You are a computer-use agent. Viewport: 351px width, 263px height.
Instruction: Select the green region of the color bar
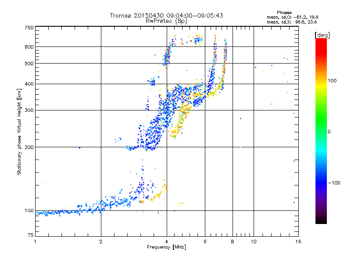tap(321, 125)
